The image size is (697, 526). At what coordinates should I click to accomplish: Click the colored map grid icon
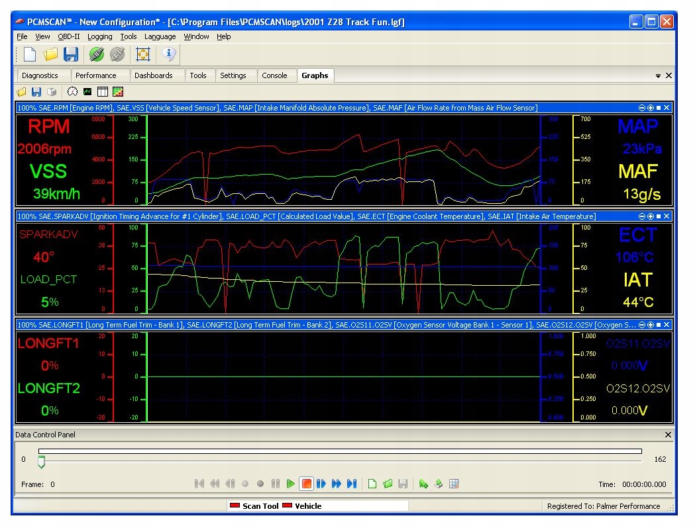[x=117, y=92]
